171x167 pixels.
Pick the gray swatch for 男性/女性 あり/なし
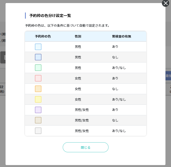pyautogui.click(x=38, y=131)
